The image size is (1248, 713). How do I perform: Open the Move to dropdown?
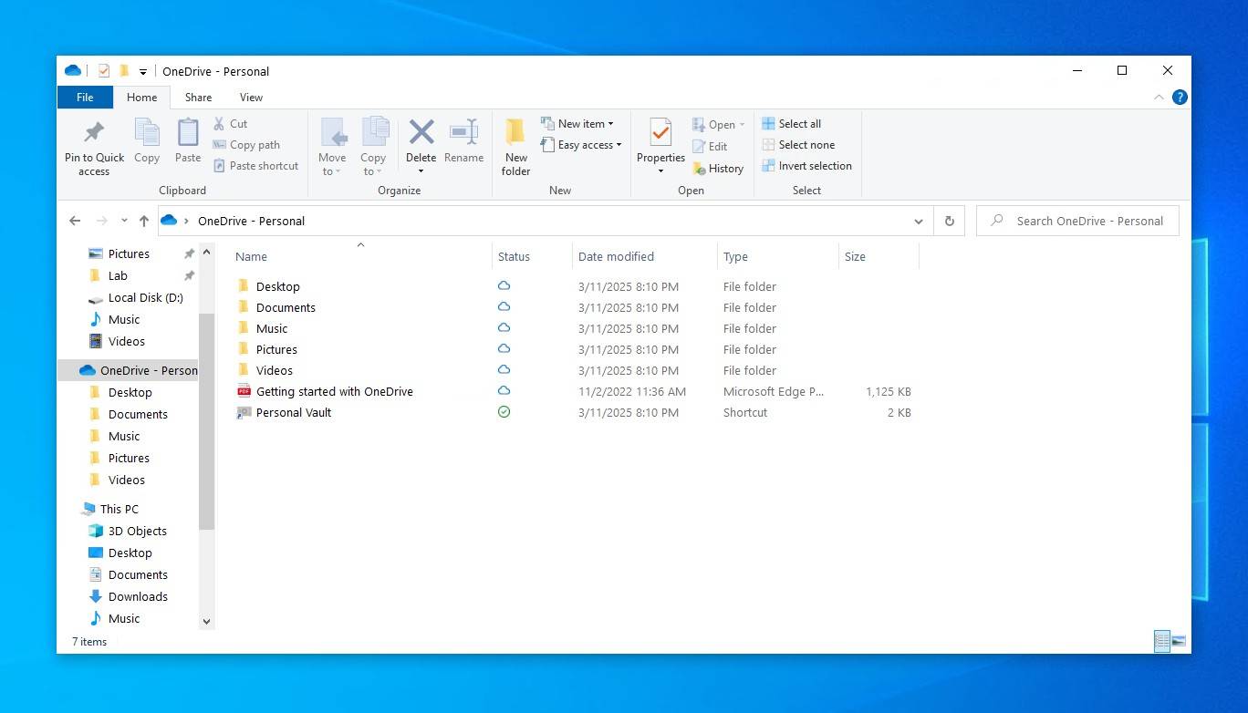click(332, 146)
